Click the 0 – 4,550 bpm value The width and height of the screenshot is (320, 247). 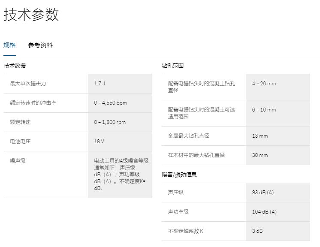110,103
